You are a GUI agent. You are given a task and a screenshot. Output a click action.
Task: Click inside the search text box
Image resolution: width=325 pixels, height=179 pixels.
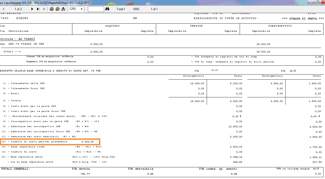pos(96,9)
